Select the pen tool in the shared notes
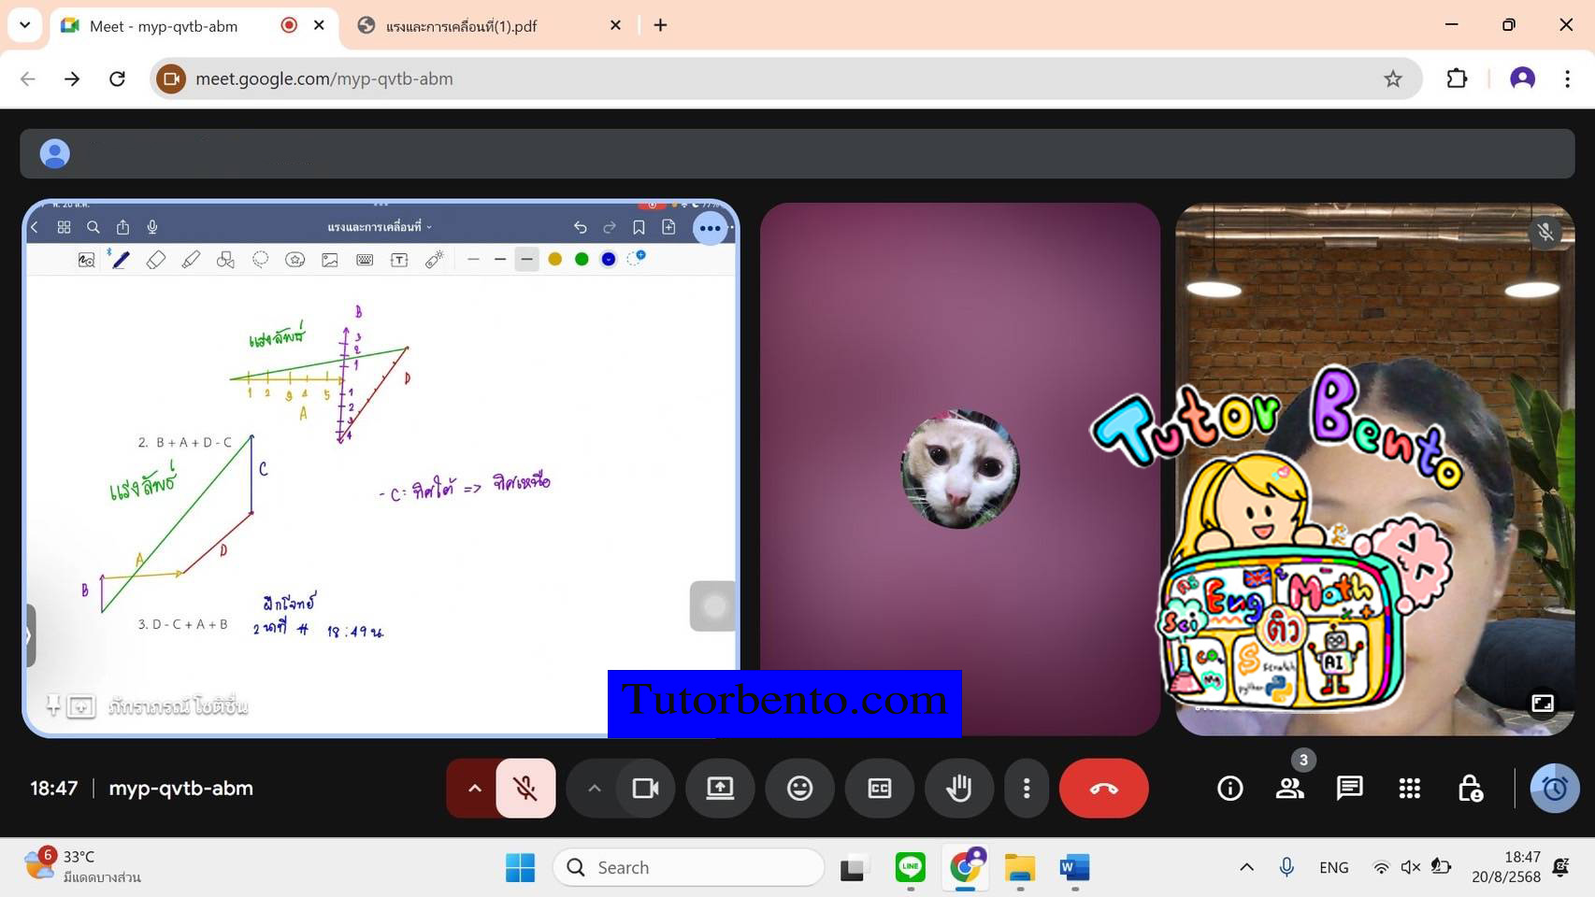The image size is (1595, 897). pyautogui.click(x=121, y=260)
